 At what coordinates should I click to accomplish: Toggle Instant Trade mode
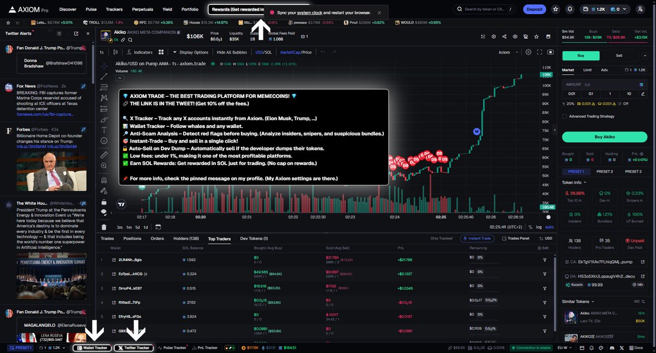(x=478, y=238)
